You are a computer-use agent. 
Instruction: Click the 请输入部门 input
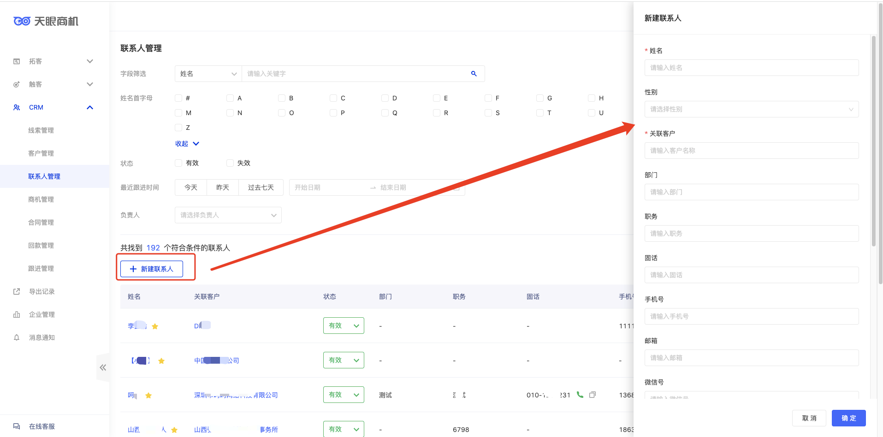coord(752,192)
